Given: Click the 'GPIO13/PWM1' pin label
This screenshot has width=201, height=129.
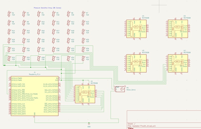Looking at the screenshot, I should [17, 80].
